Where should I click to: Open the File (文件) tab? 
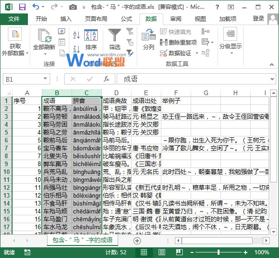14,19
